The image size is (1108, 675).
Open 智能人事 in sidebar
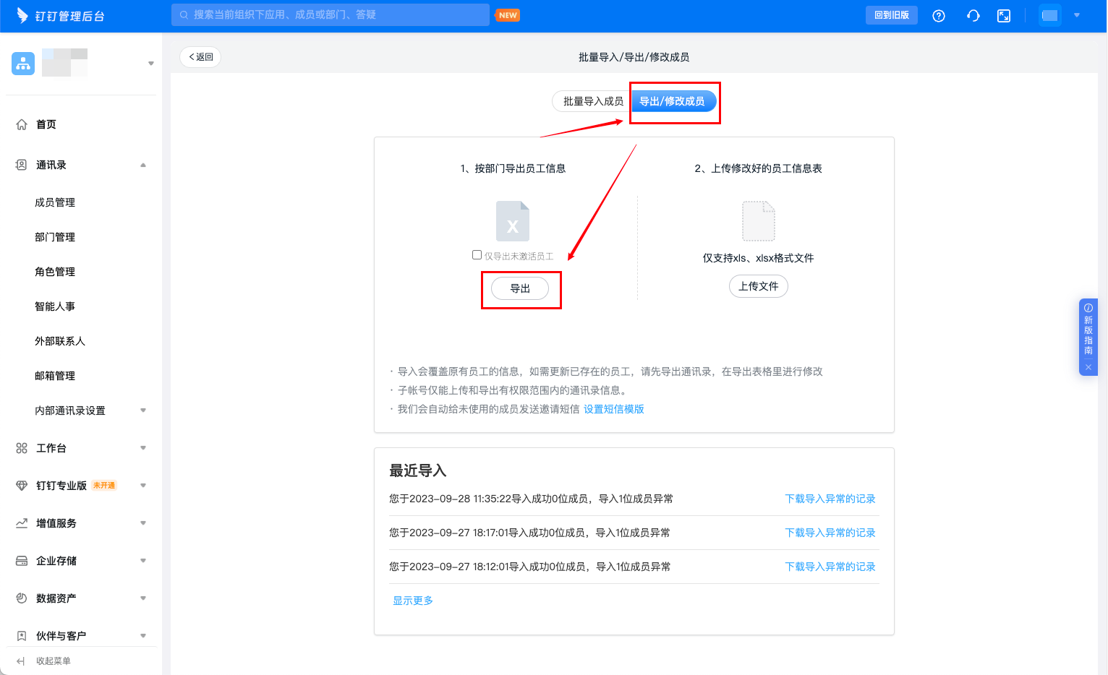[55, 306]
